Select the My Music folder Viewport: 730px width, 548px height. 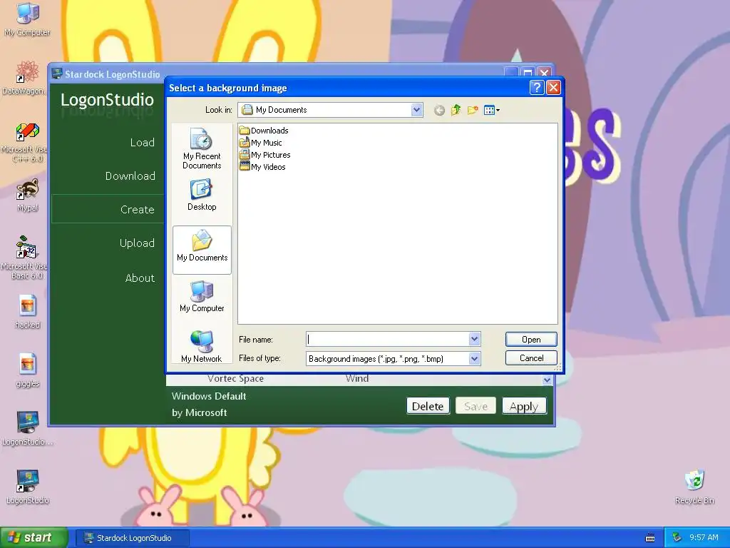click(261, 143)
